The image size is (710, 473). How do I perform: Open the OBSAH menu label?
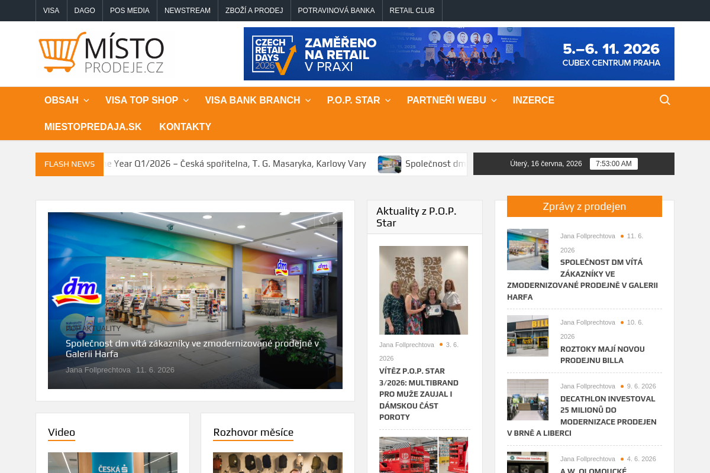tap(62, 101)
